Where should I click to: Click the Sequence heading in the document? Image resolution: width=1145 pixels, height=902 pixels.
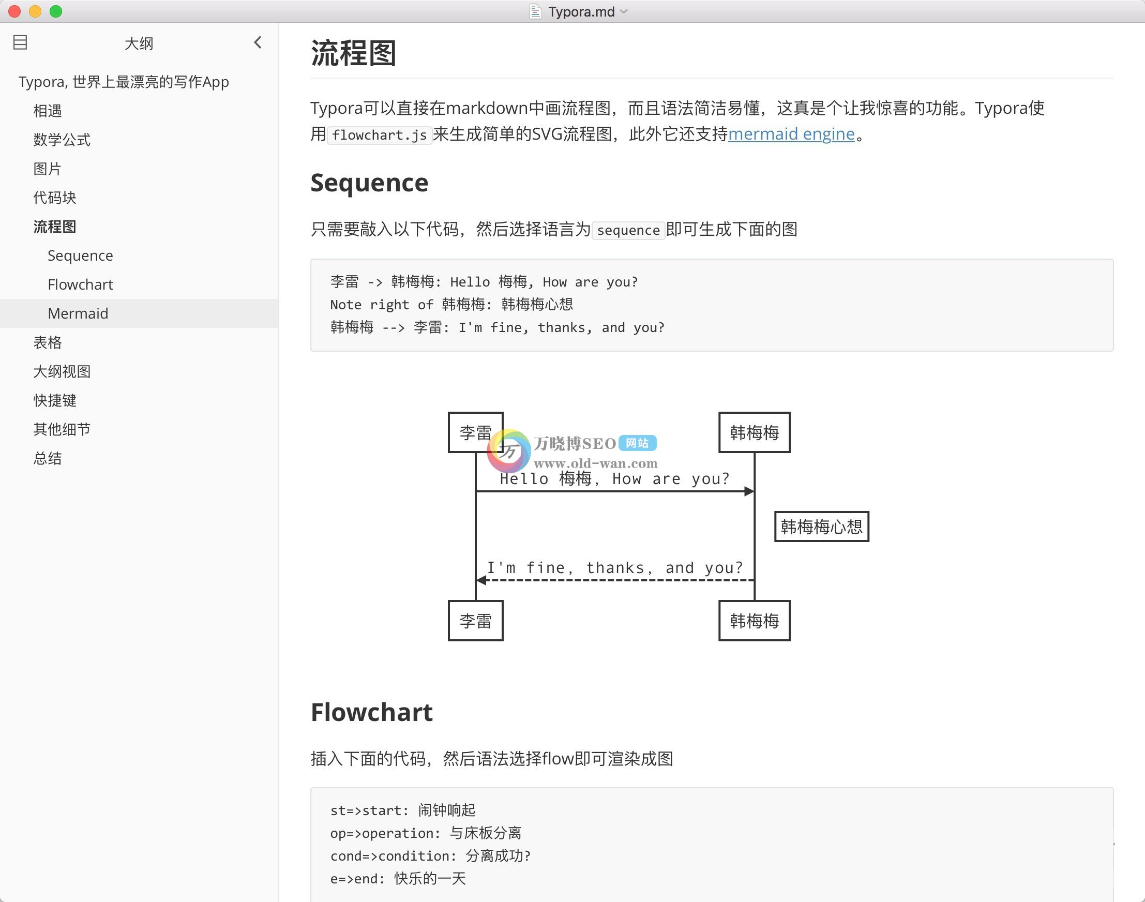click(369, 183)
